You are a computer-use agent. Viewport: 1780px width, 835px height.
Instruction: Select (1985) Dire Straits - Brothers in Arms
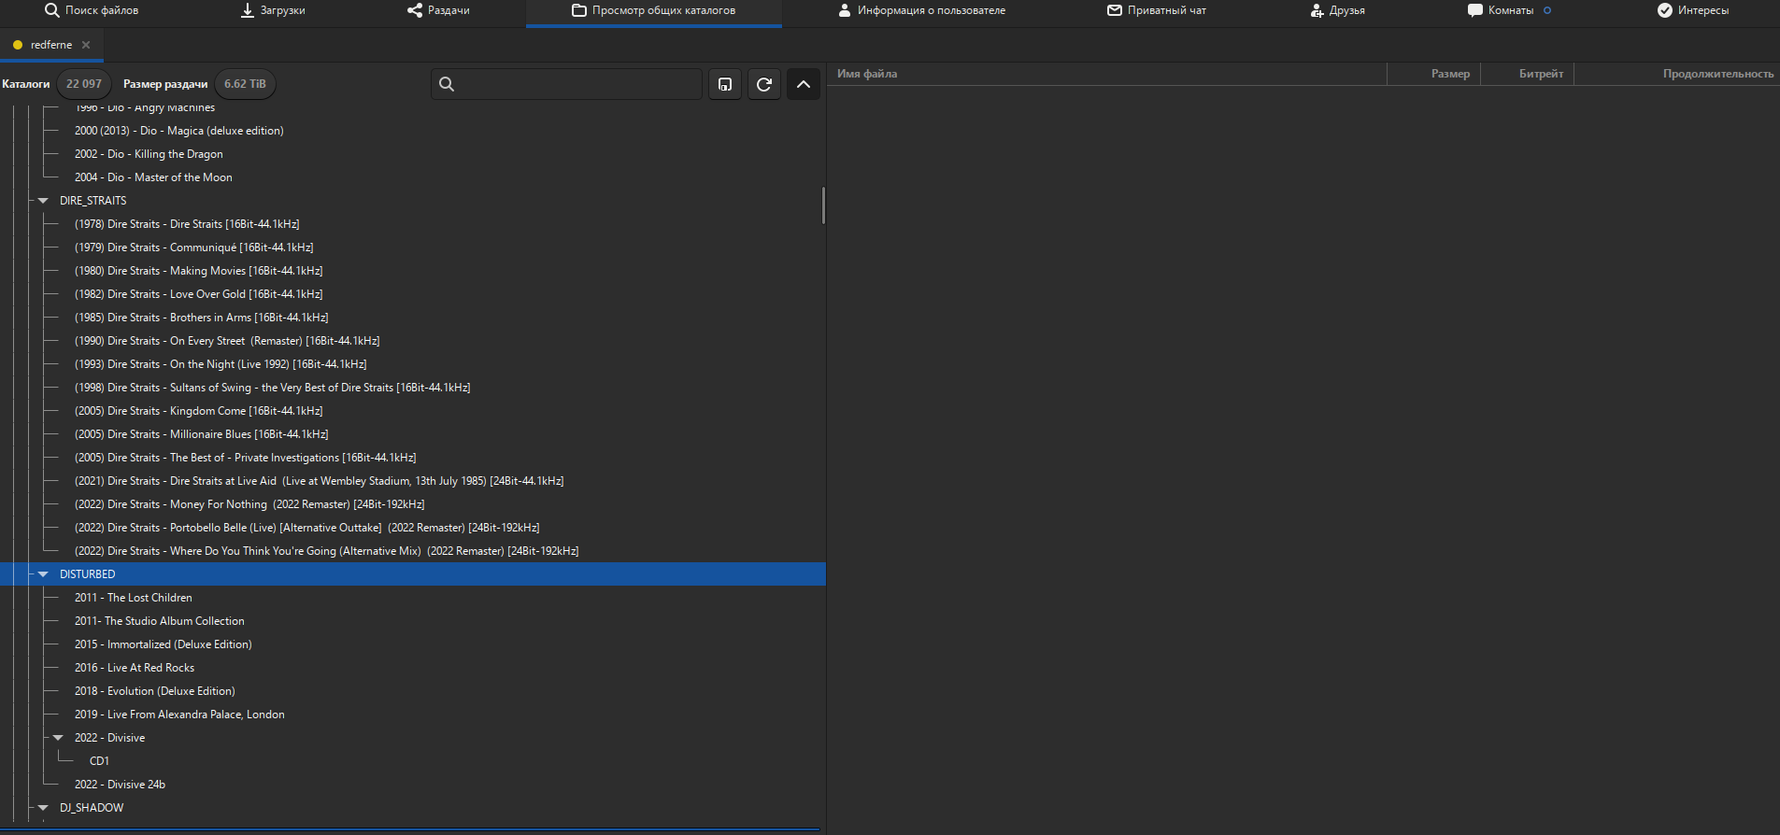[202, 318]
